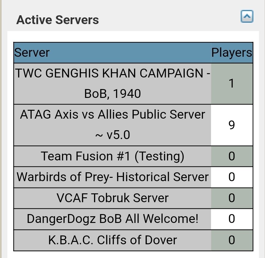Viewport: 265px width, 258px height.
Task: Choose the VCAF Tobruk Server row
Action: click(x=112, y=198)
